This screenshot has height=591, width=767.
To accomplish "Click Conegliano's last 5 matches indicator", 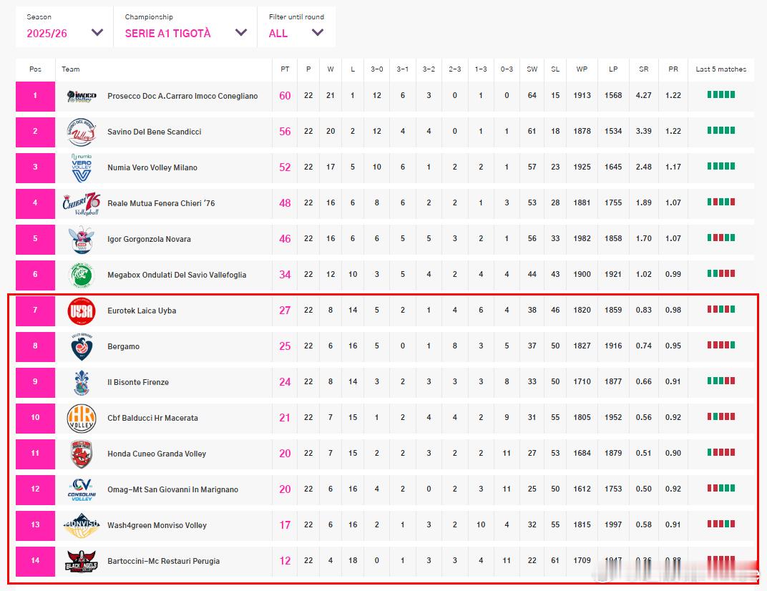I will coord(721,94).
